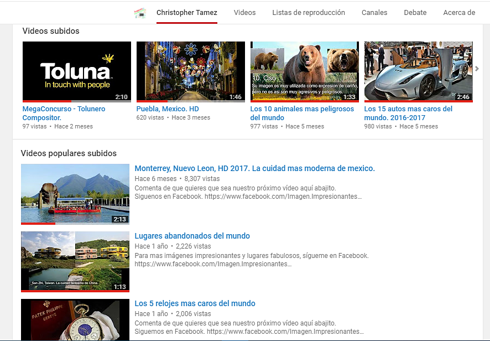Switch to the Videos tab
This screenshot has width=490, height=341.
(244, 13)
